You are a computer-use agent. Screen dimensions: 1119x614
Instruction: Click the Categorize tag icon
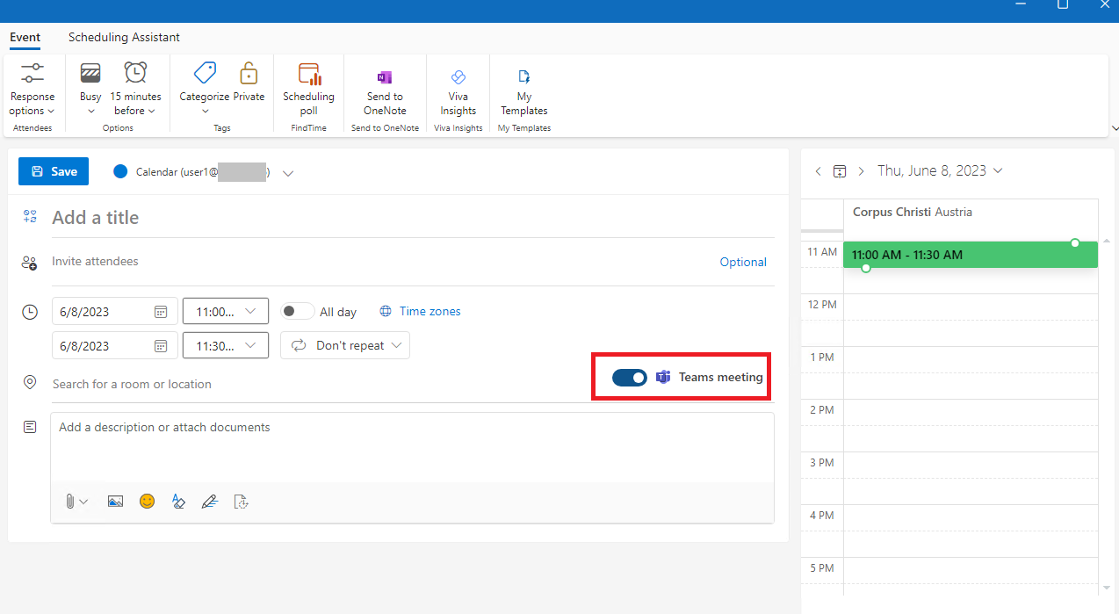[x=205, y=73]
